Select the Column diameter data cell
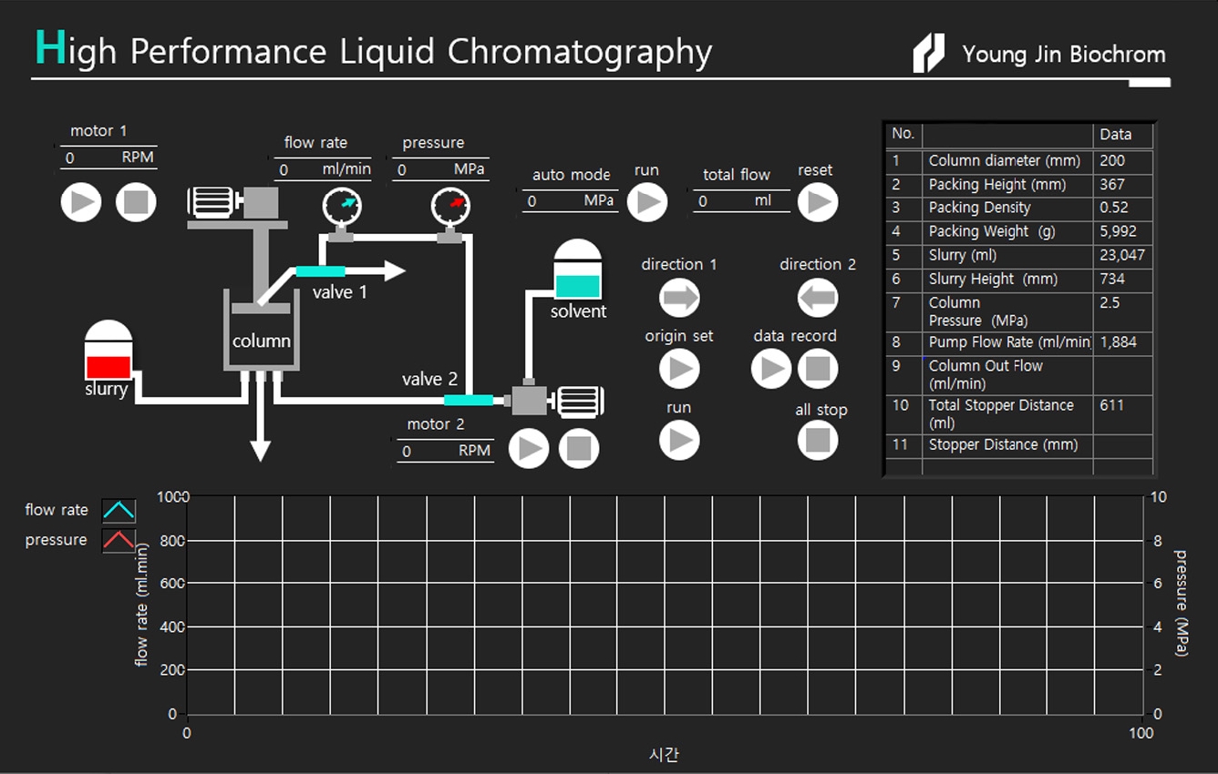 click(1122, 161)
